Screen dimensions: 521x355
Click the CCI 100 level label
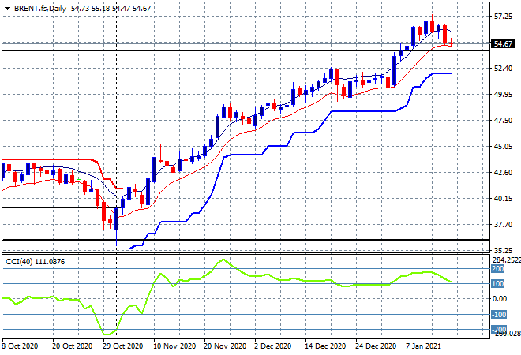coord(498,283)
